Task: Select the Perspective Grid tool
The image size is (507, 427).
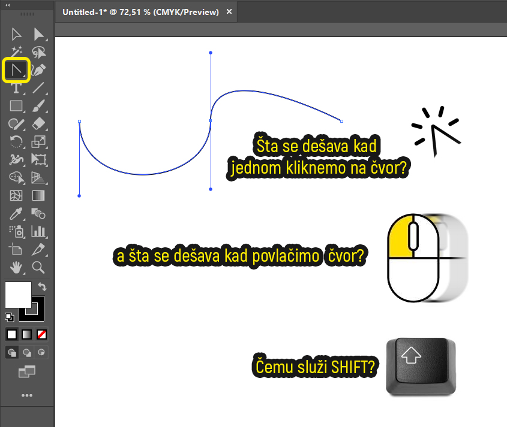Action: (38, 177)
